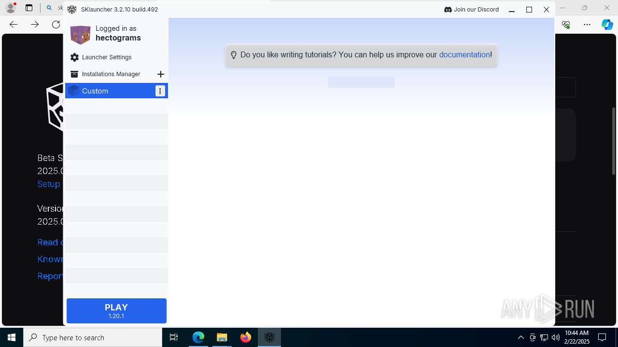Click the Installations Manager archive icon
The height and width of the screenshot is (347, 618).
[x=74, y=74]
